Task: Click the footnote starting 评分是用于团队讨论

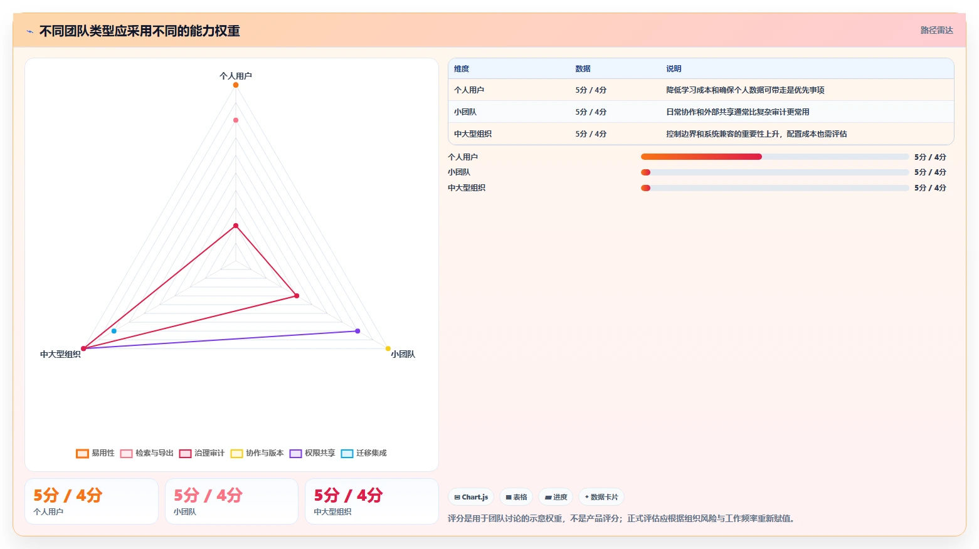Action: pyautogui.click(x=623, y=518)
